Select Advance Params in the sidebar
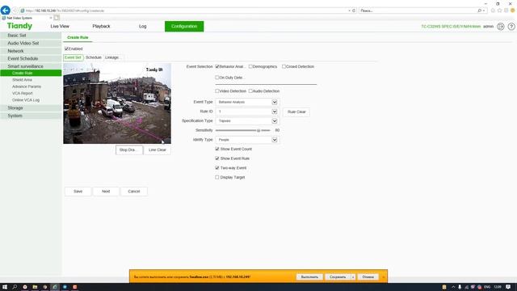 tap(27, 86)
